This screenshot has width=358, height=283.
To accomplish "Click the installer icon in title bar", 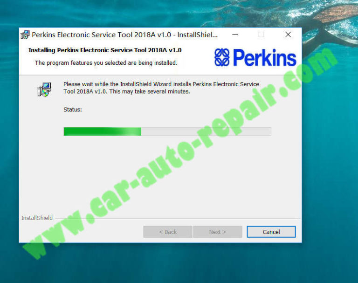I will click(25, 35).
